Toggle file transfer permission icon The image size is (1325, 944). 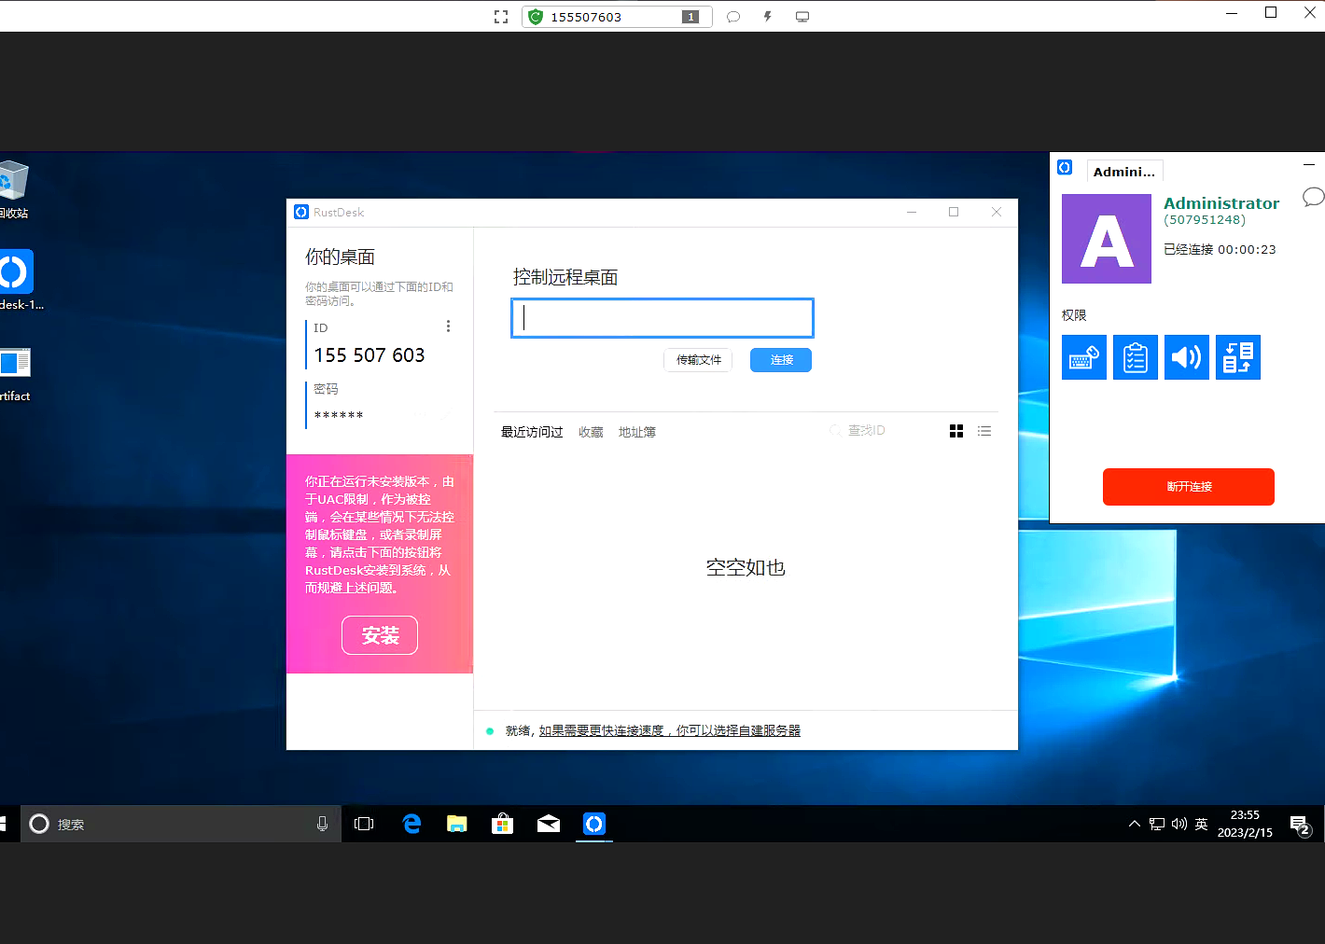click(x=1238, y=357)
